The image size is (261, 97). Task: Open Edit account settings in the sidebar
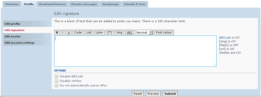27,43
